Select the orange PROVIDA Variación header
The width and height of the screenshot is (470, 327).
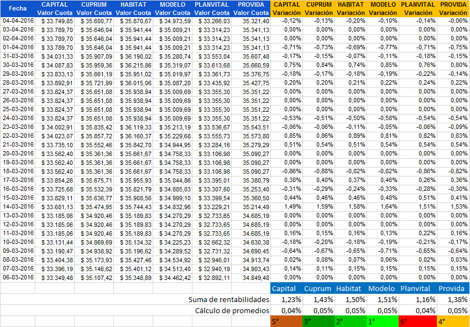click(x=453, y=9)
